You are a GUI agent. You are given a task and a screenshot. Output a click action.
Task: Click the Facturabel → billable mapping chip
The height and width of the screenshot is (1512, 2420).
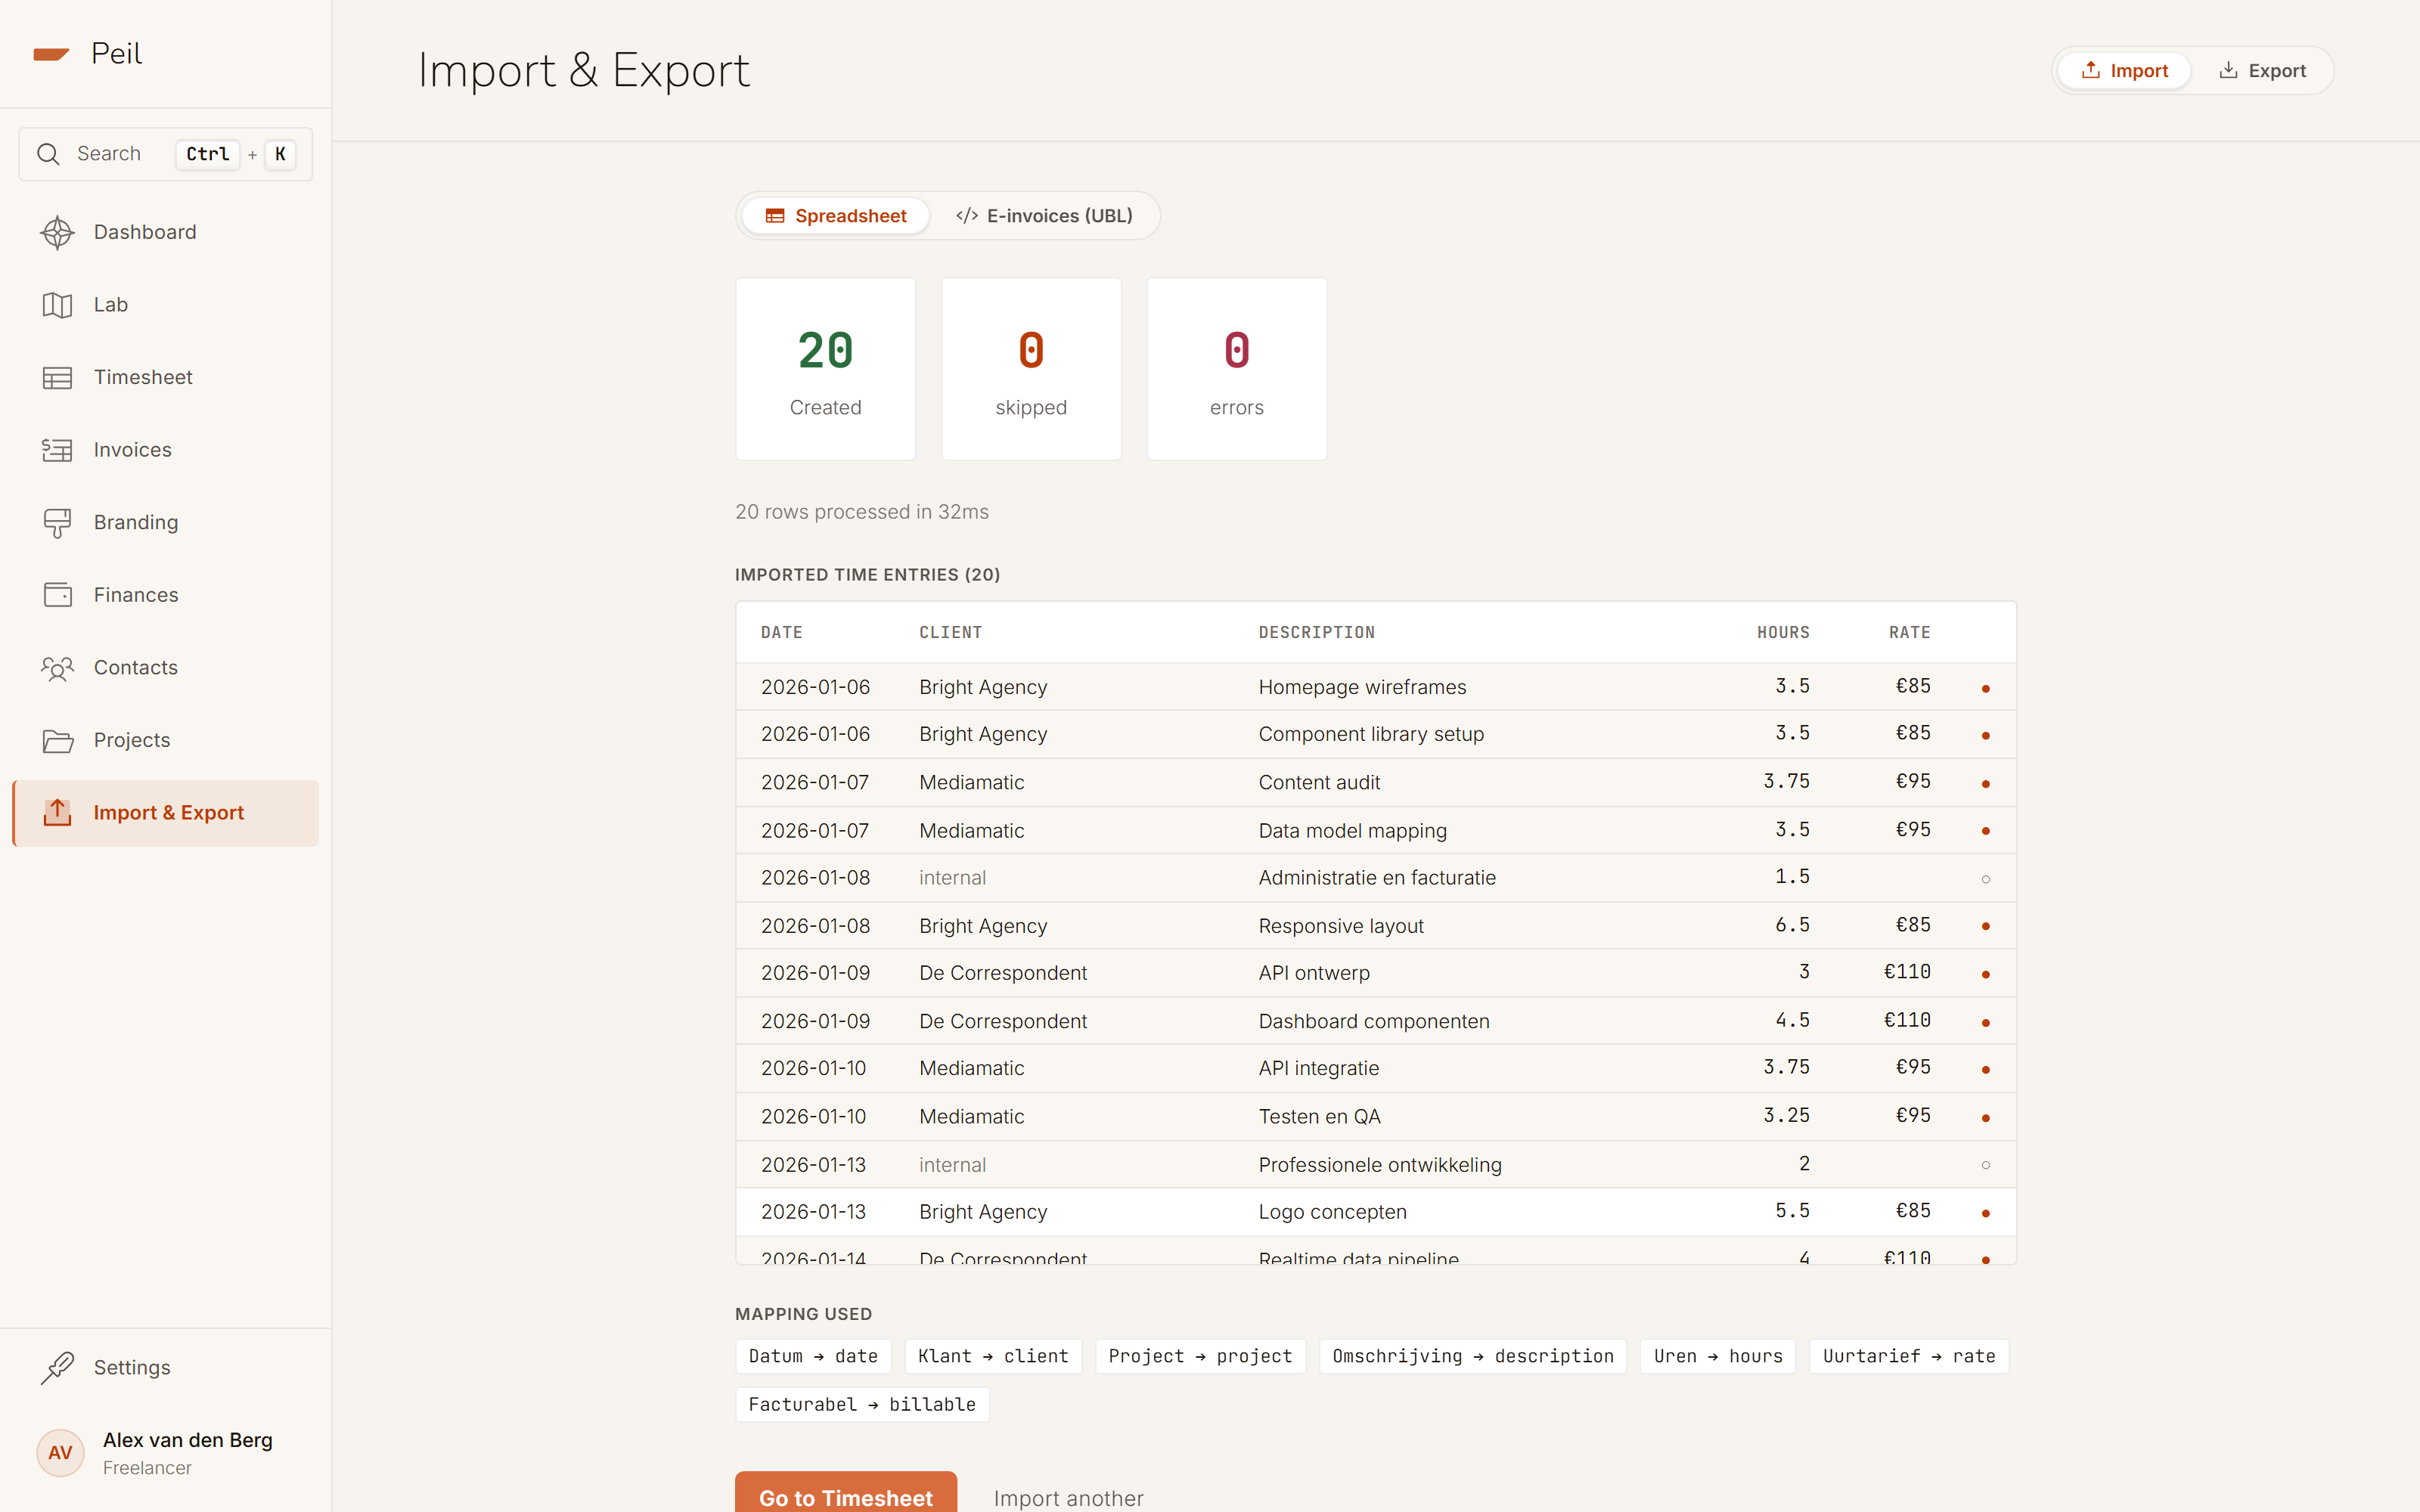pos(862,1405)
